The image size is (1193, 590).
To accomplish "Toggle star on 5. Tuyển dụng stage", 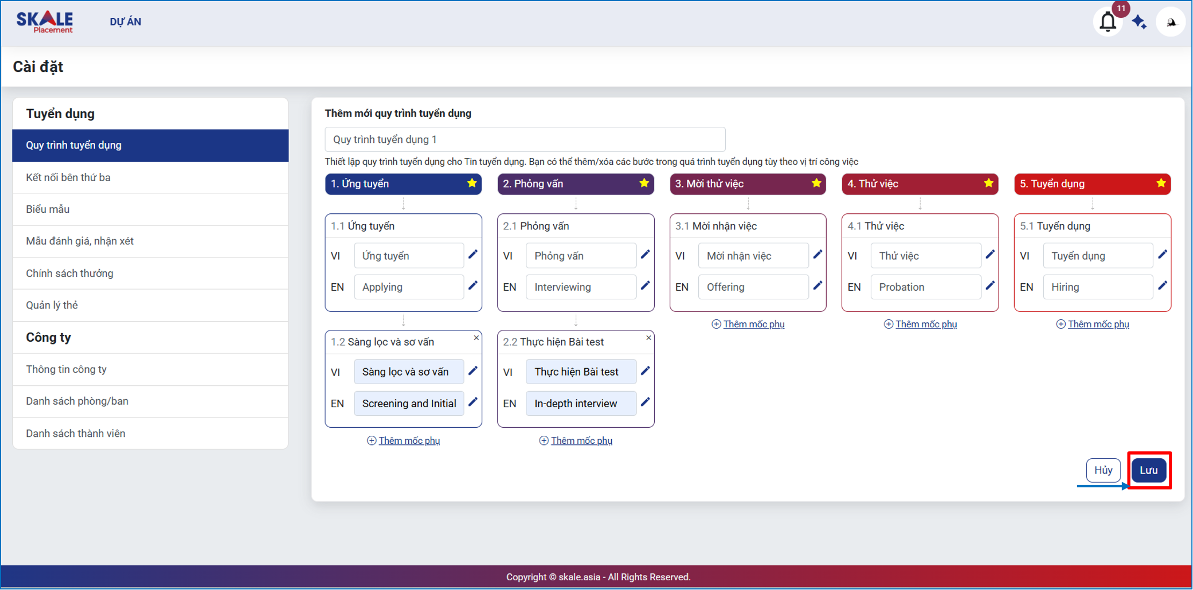I will [x=1161, y=183].
